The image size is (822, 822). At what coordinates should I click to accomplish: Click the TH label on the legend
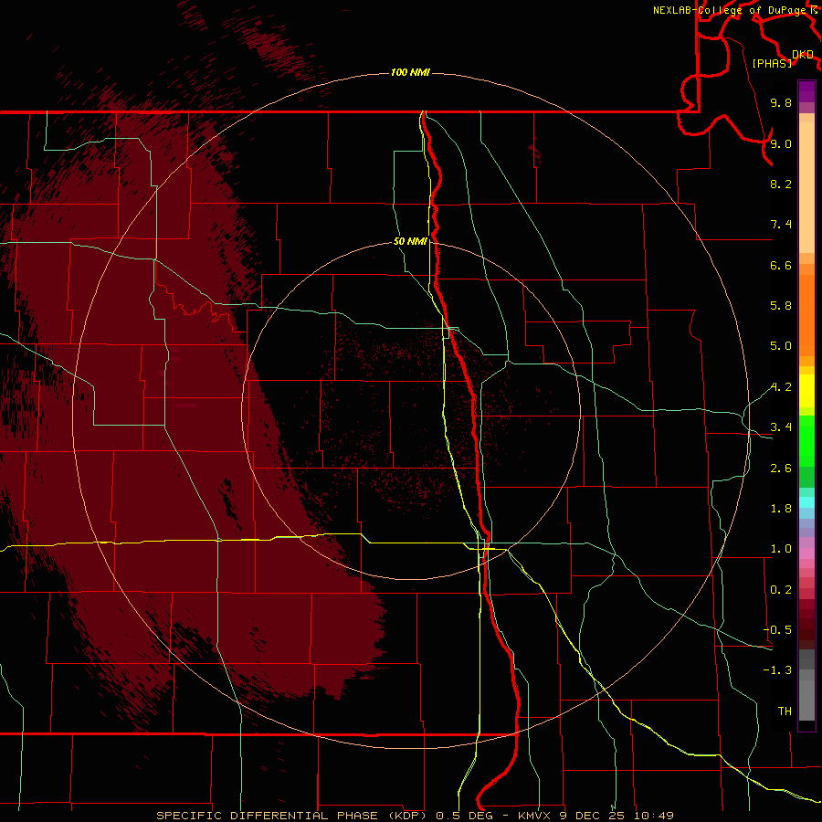785,711
